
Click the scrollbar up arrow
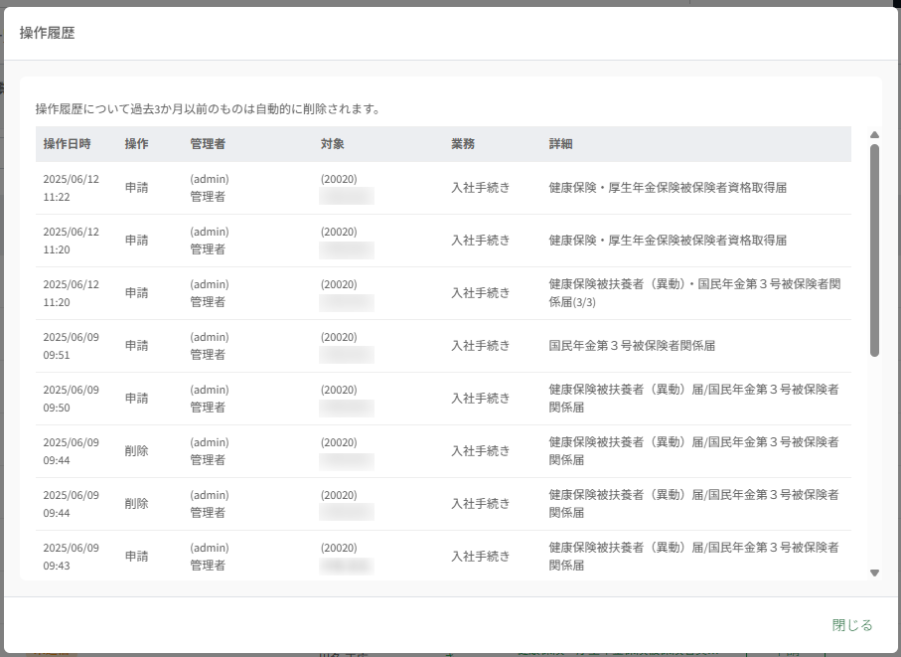874,135
